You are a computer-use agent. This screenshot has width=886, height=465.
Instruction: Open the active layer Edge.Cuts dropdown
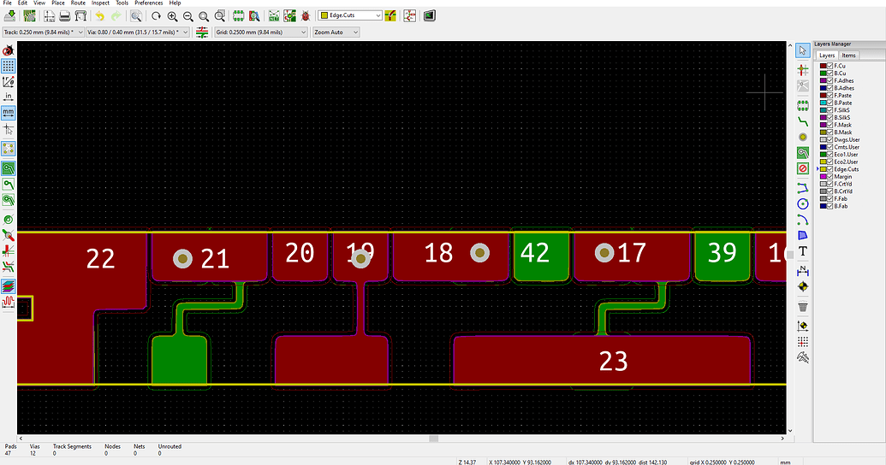pos(350,15)
